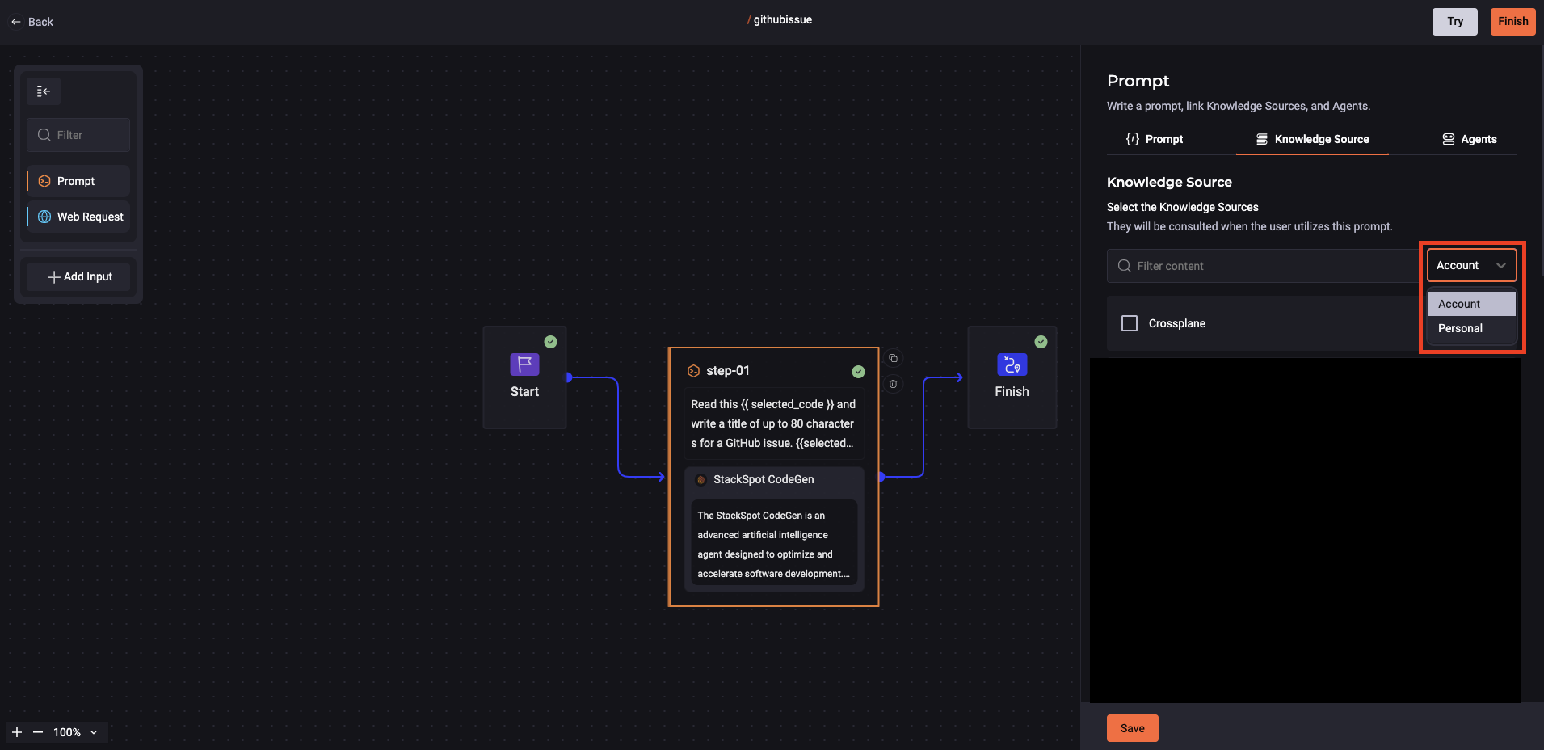Check the Crossplane knowledge source
Viewport: 1544px width, 750px height.
coord(1129,322)
